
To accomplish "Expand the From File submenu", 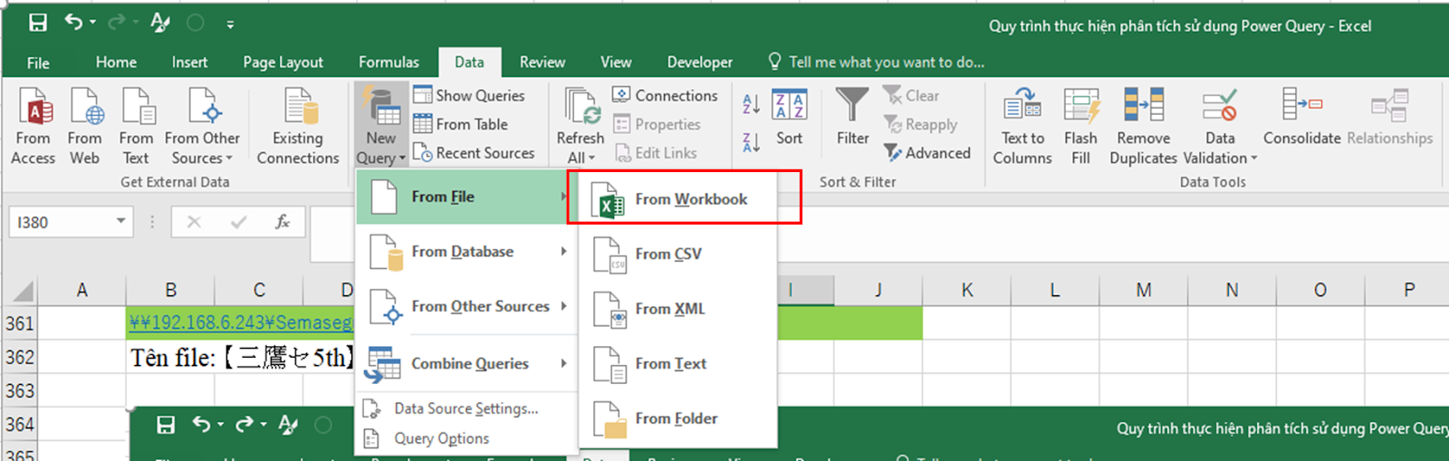I will coord(466,197).
